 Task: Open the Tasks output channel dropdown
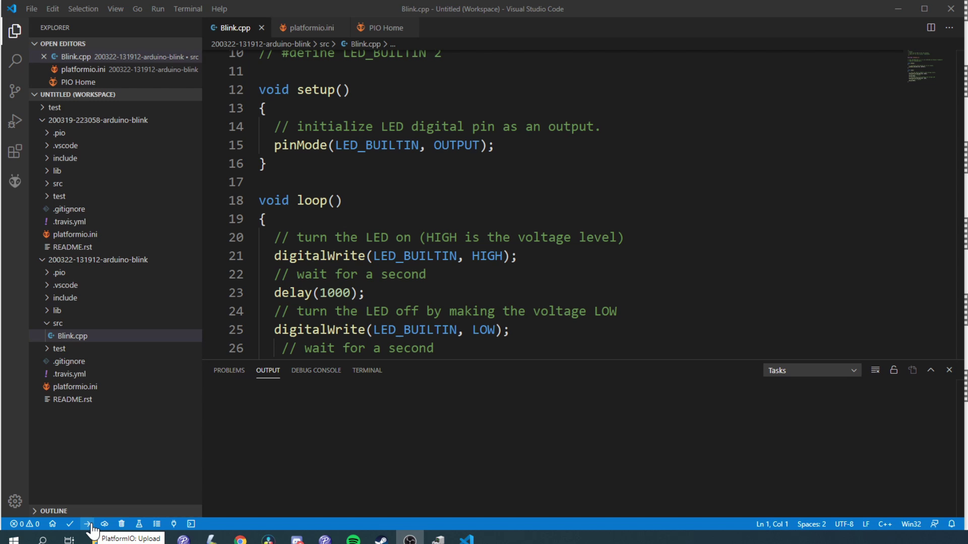[812, 370]
